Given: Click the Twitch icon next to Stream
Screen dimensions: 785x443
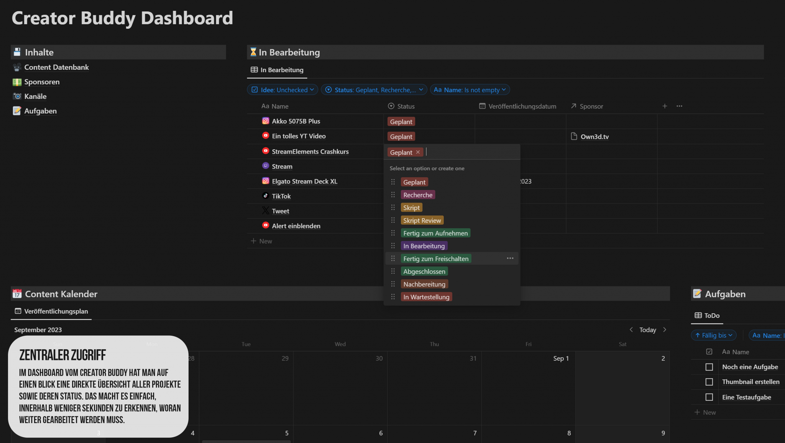Looking at the screenshot, I should (265, 166).
